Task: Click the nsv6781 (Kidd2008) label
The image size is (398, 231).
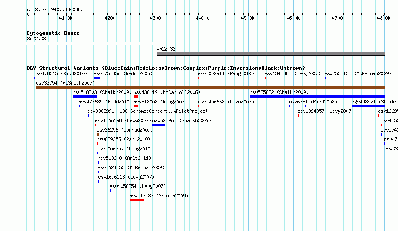Action: 313,102
